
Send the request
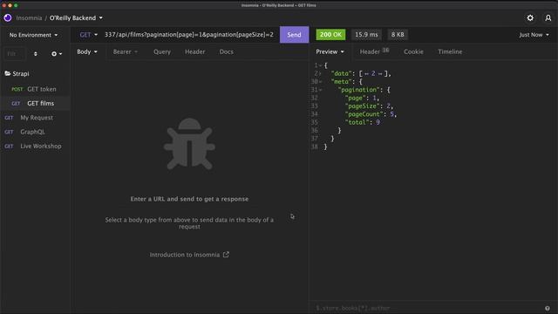(x=294, y=35)
